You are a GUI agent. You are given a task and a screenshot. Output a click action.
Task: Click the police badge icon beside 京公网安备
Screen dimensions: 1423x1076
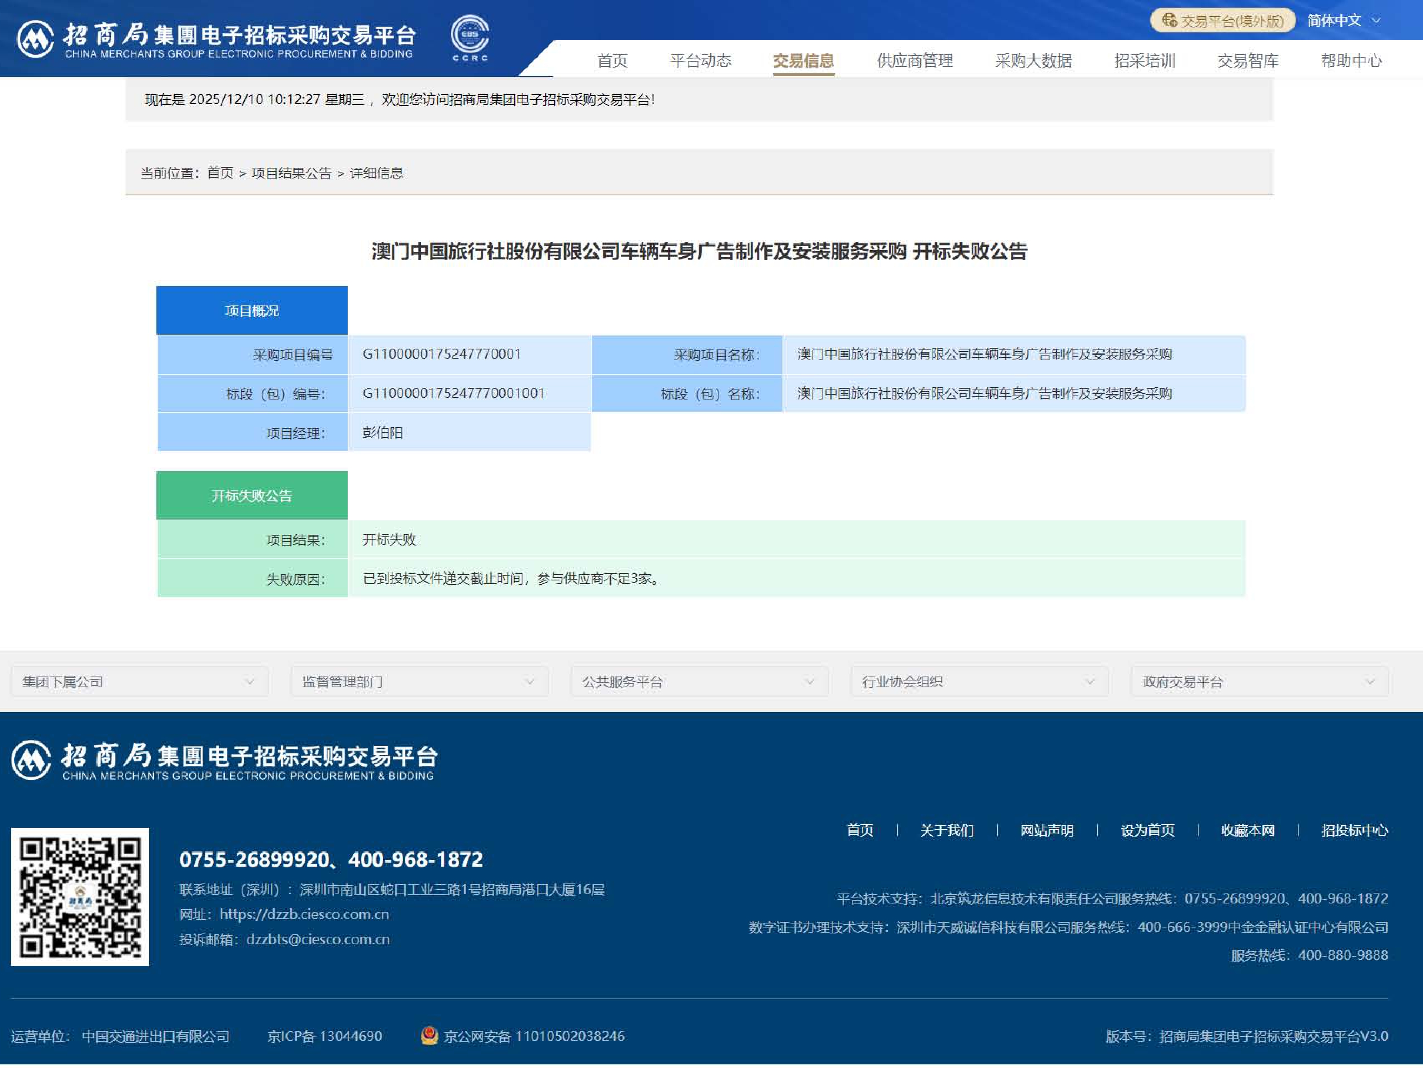pyautogui.click(x=429, y=1036)
